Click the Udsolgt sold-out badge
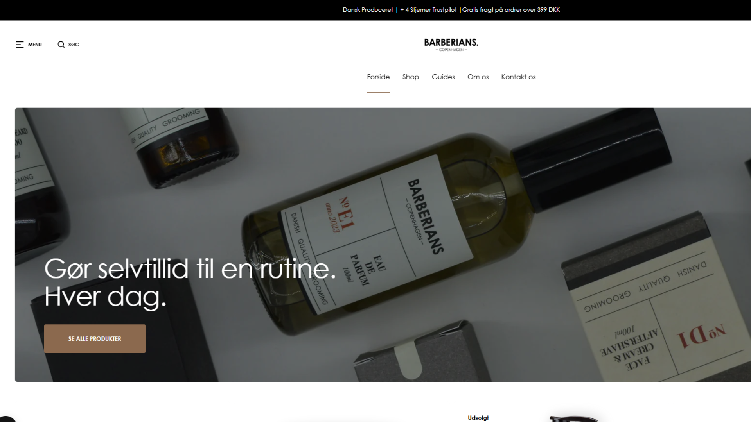The width and height of the screenshot is (751, 422). point(478,418)
